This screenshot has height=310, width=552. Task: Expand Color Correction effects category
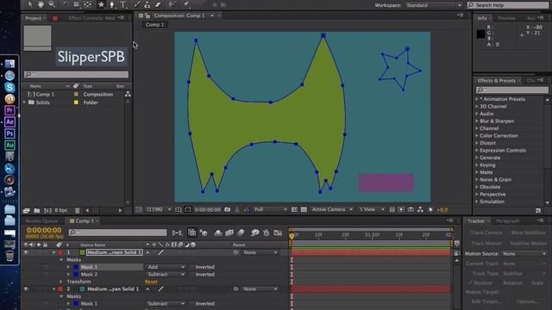tap(477, 136)
